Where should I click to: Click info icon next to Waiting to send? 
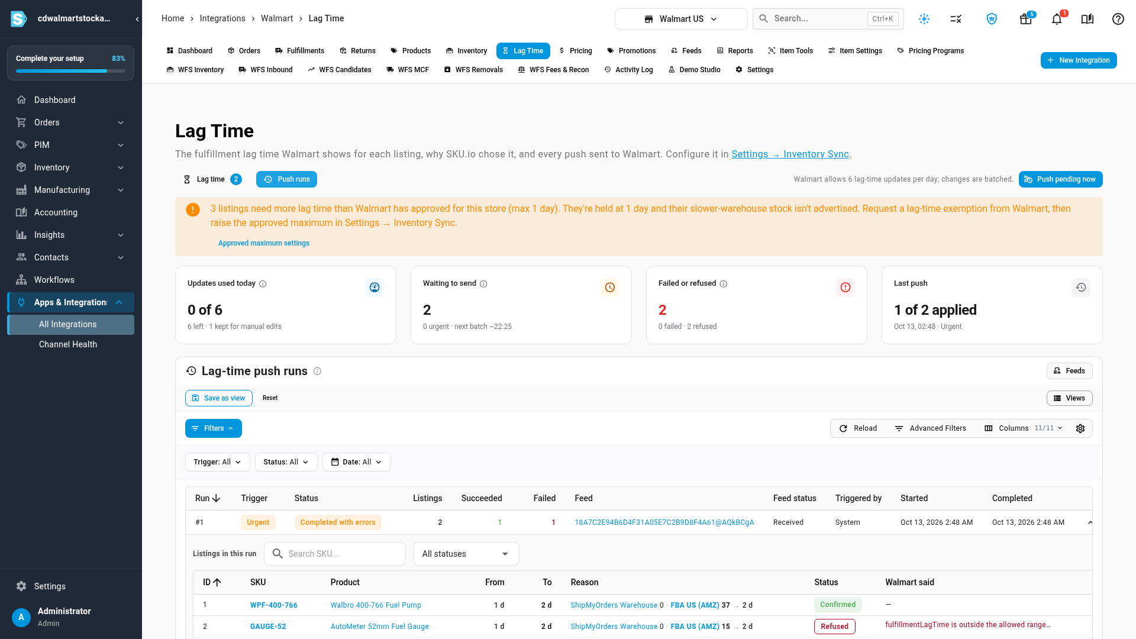(483, 284)
